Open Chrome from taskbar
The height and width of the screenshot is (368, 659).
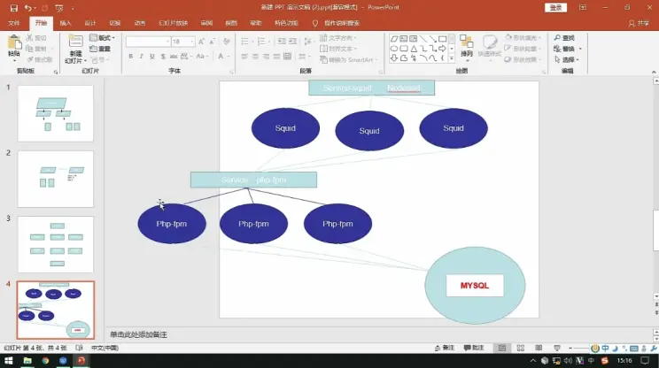coord(45,360)
